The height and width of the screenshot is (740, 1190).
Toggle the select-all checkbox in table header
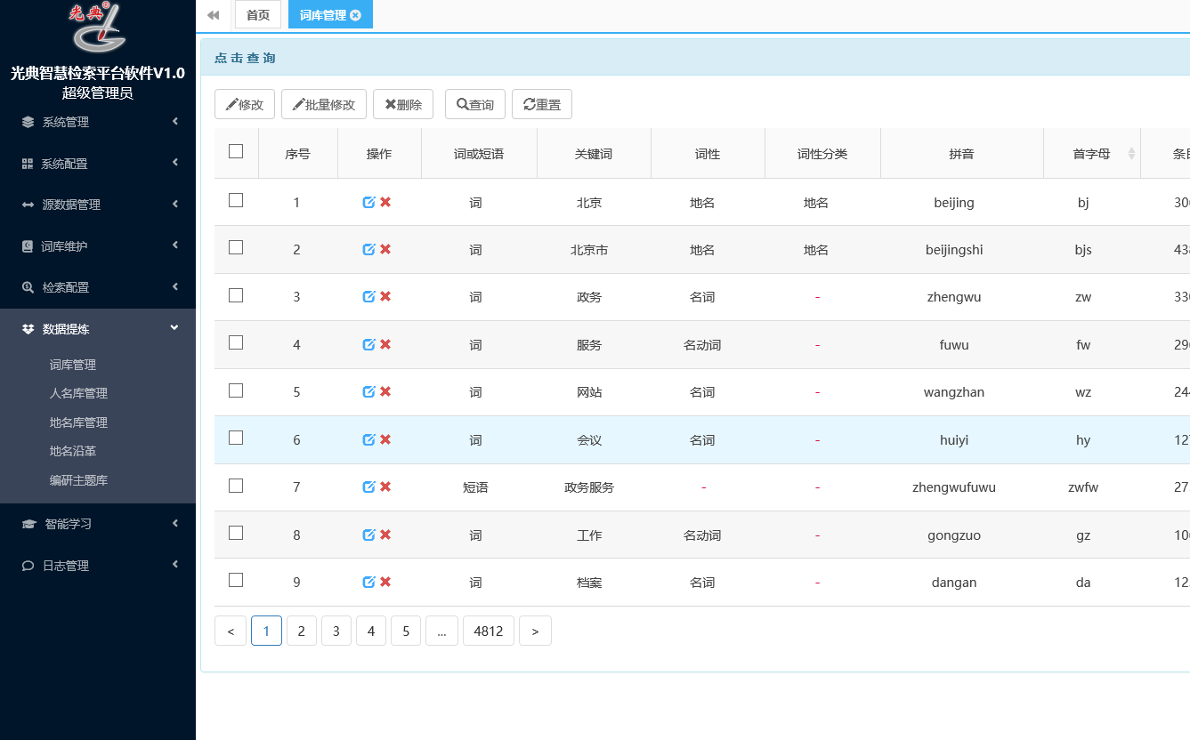236,151
